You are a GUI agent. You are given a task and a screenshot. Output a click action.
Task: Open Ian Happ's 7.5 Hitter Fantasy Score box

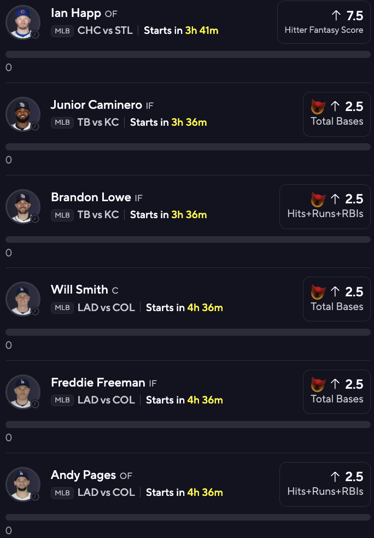point(324,22)
